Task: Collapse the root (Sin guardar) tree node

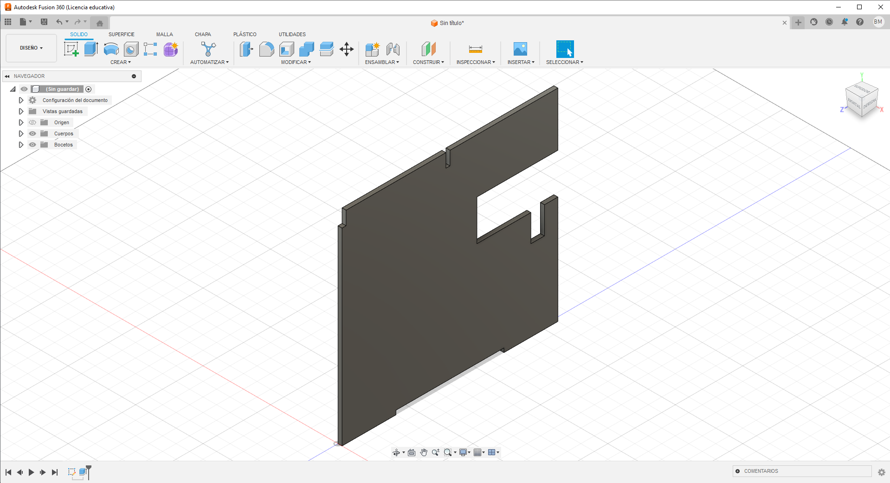Action: [13, 89]
